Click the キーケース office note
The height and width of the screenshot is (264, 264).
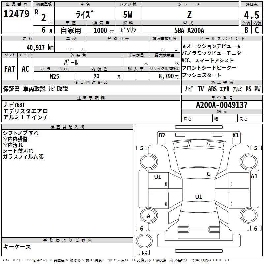[x=17, y=247]
